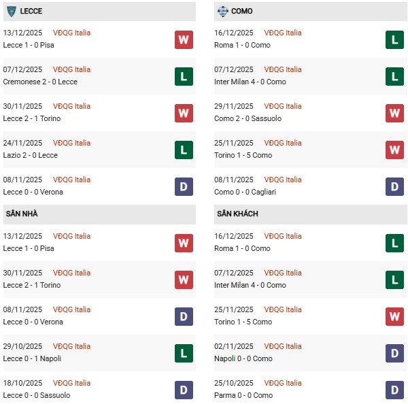
Task: Click the Como team logo icon
Action: (222, 11)
